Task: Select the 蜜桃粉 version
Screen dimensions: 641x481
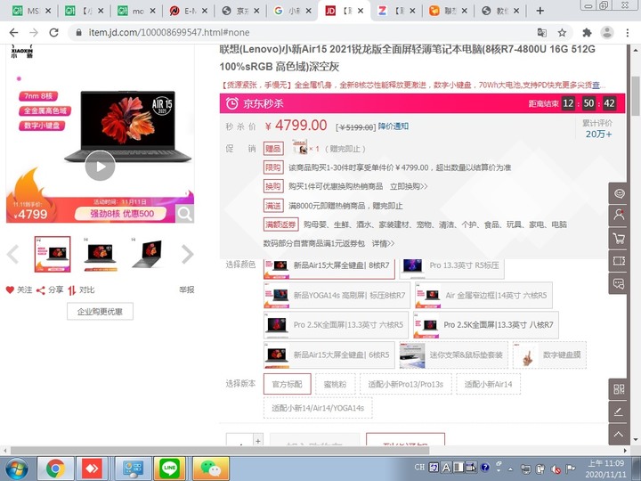Action: click(x=336, y=384)
